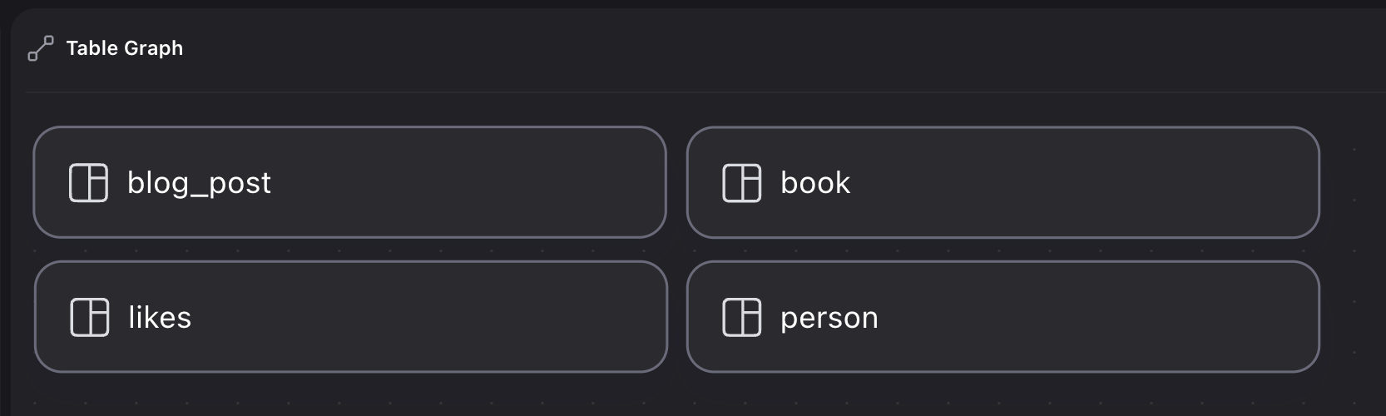Click dotted canvas below the likes node
Image resolution: width=1386 pixels, height=416 pixels.
point(349,394)
